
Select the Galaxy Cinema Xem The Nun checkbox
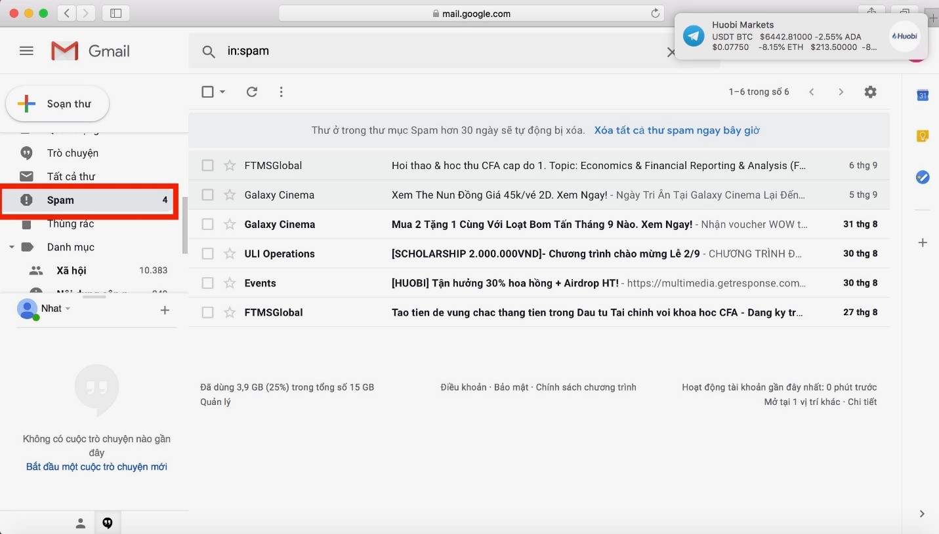(x=207, y=195)
